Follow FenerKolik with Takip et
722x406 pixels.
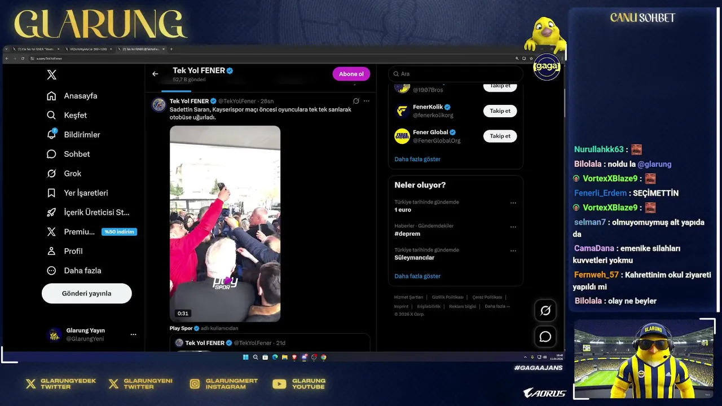point(500,111)
